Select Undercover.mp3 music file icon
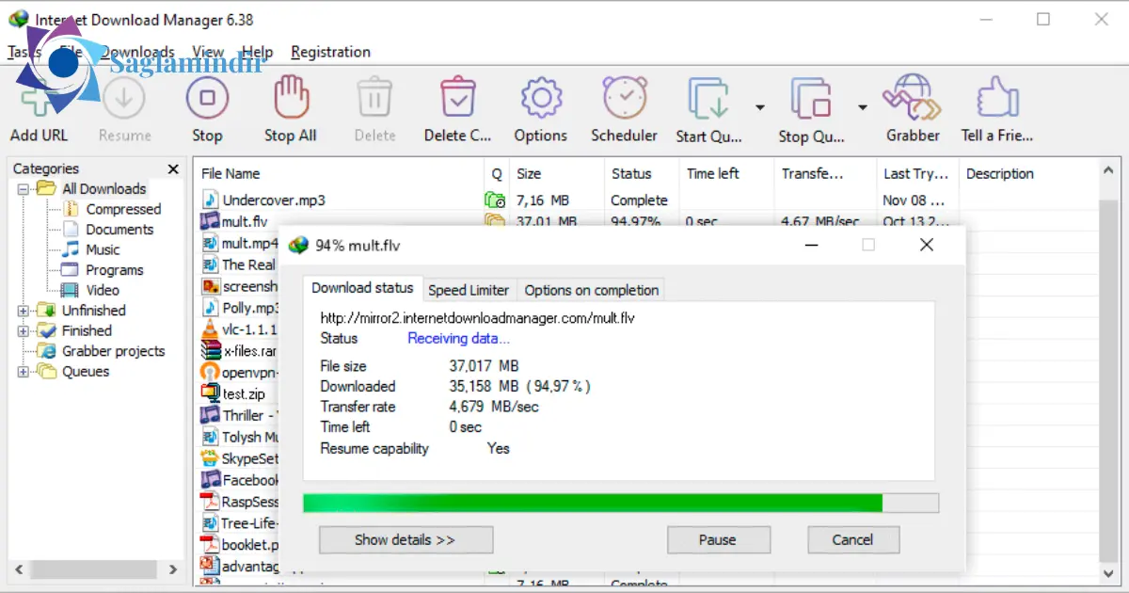 coord(210,200)
